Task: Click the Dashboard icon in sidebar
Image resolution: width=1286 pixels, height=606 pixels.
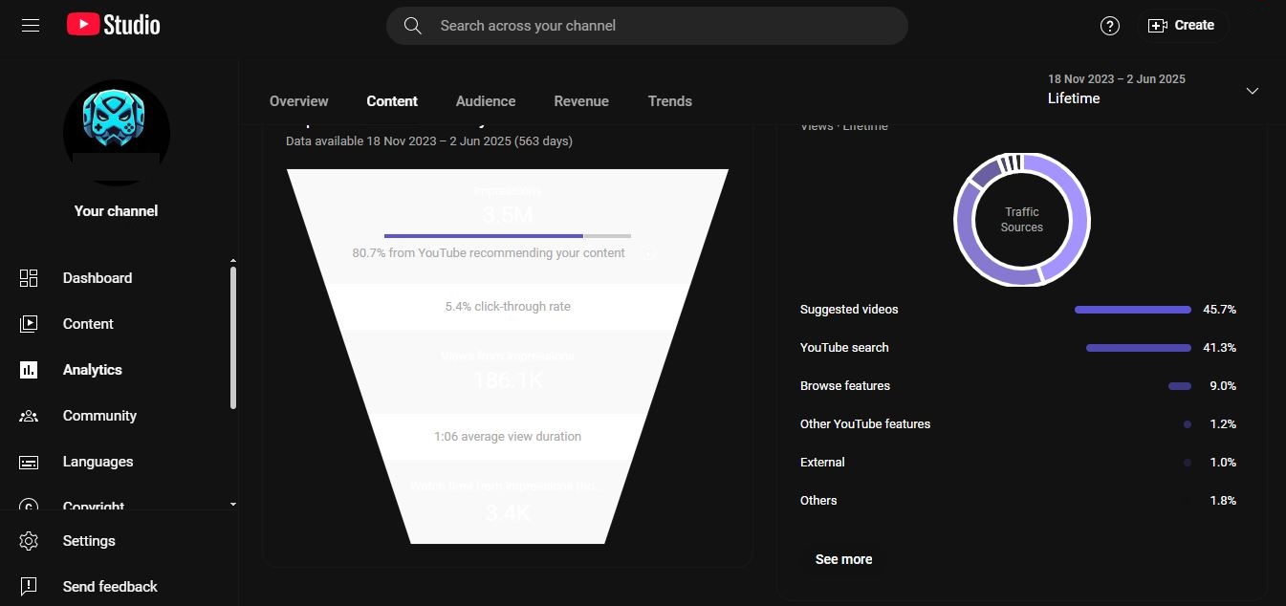Action: coord(29,278)
